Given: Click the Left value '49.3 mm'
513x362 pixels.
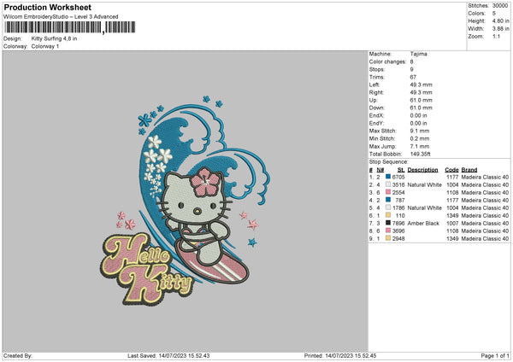Looking at the screenshot, I should pyautogui.click(x=421, y=85).
